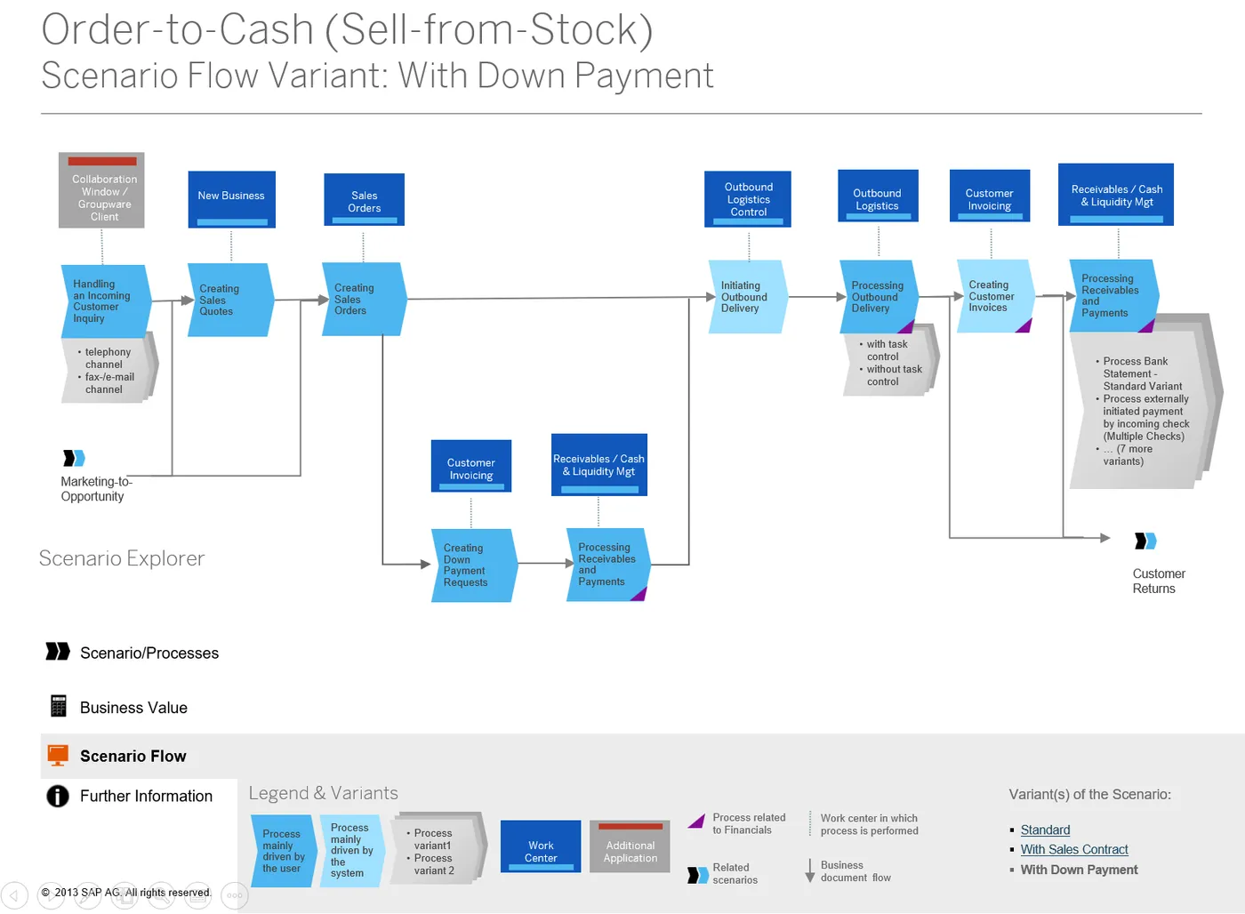Viewport: 1245px width, 914px height.
Task: Click the Marketing-to-Opportunity label
Action: 96,489
